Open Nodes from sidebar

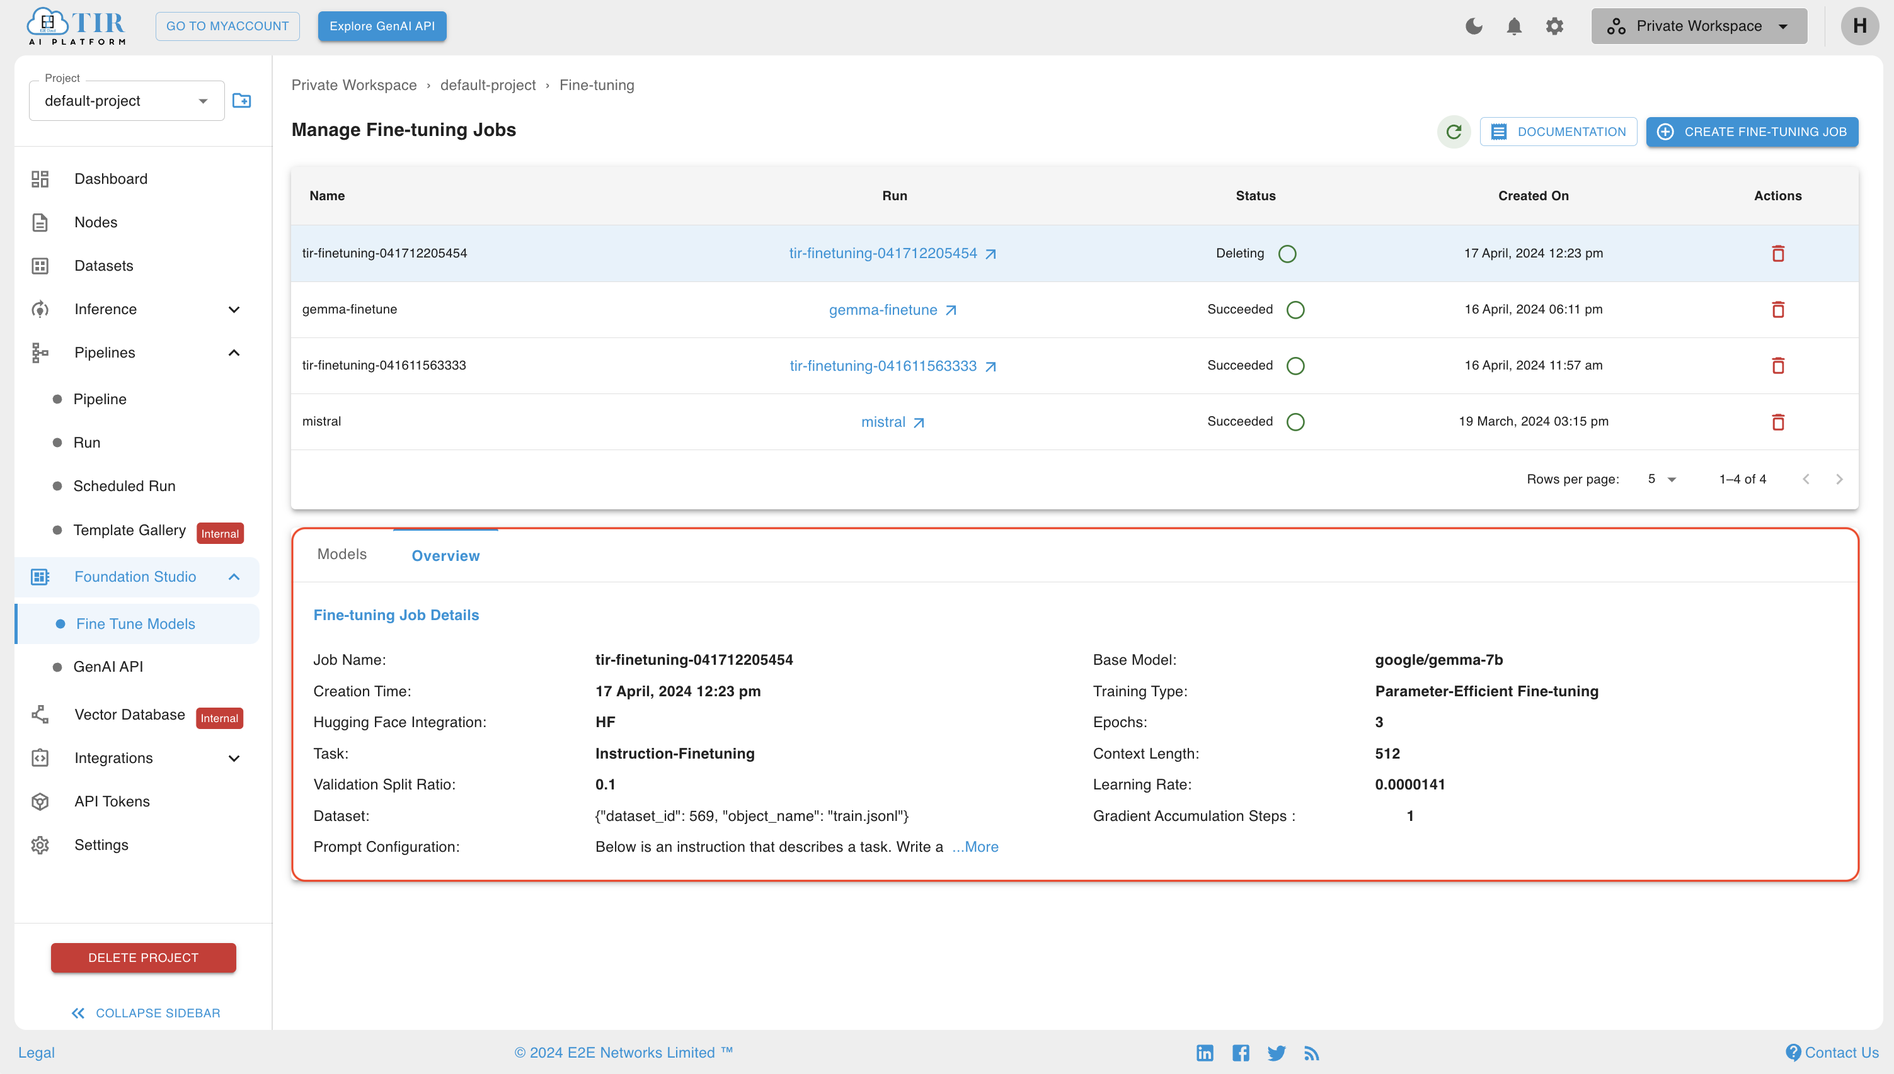96,223
